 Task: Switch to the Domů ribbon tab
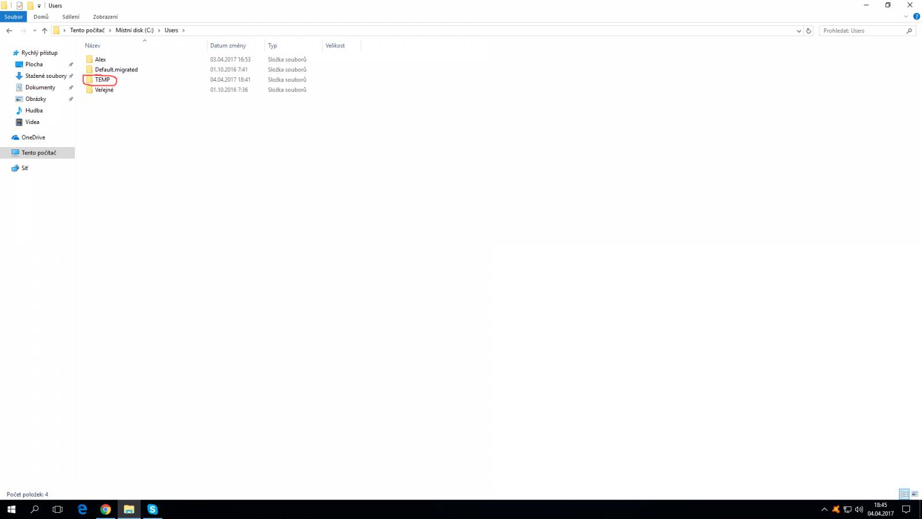pyautogui.click(x=41, y=17)
